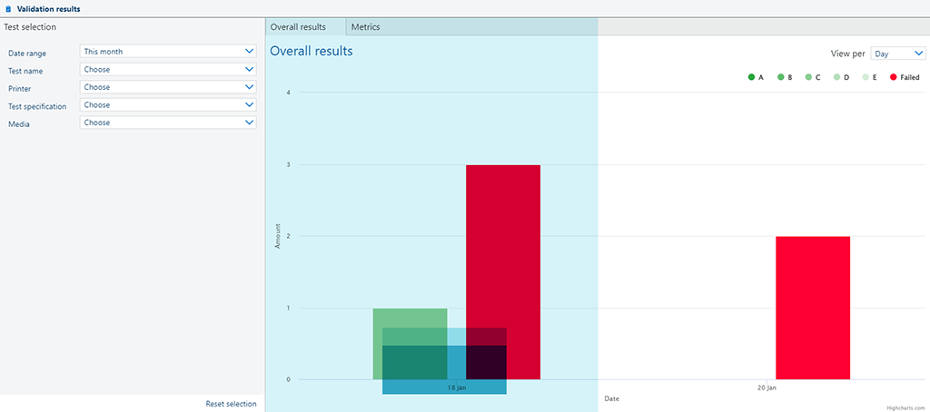Expand the Printer dropdown
Viewport: 930px width, 412px height.
(168, 87)
